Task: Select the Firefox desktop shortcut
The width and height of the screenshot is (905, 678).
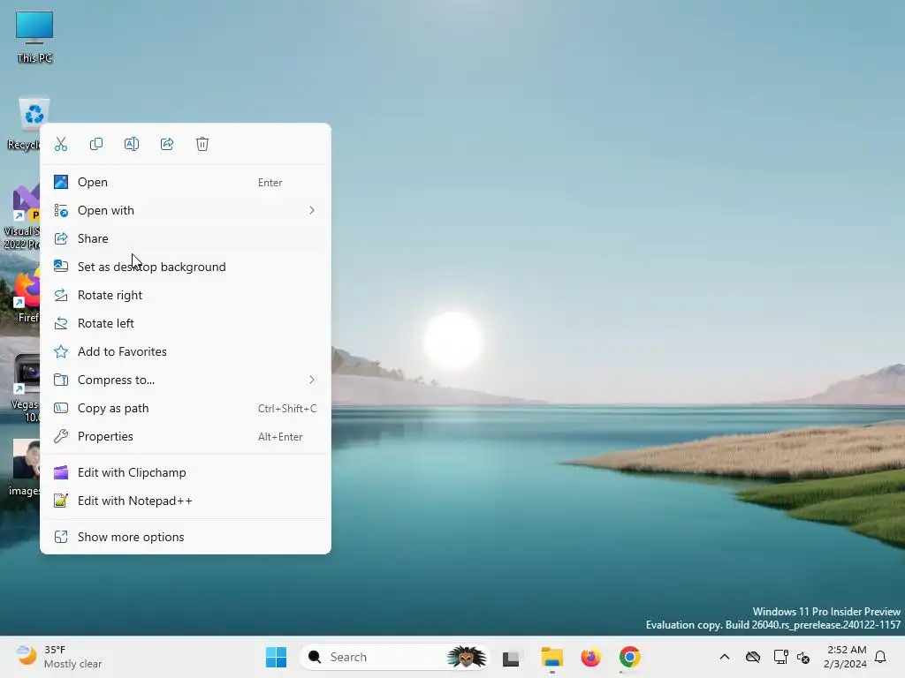Action: (27, 297)
